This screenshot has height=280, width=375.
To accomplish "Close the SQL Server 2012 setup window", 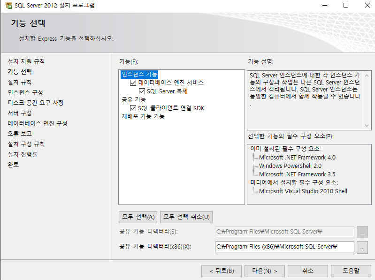I will (x=367, y=5).
